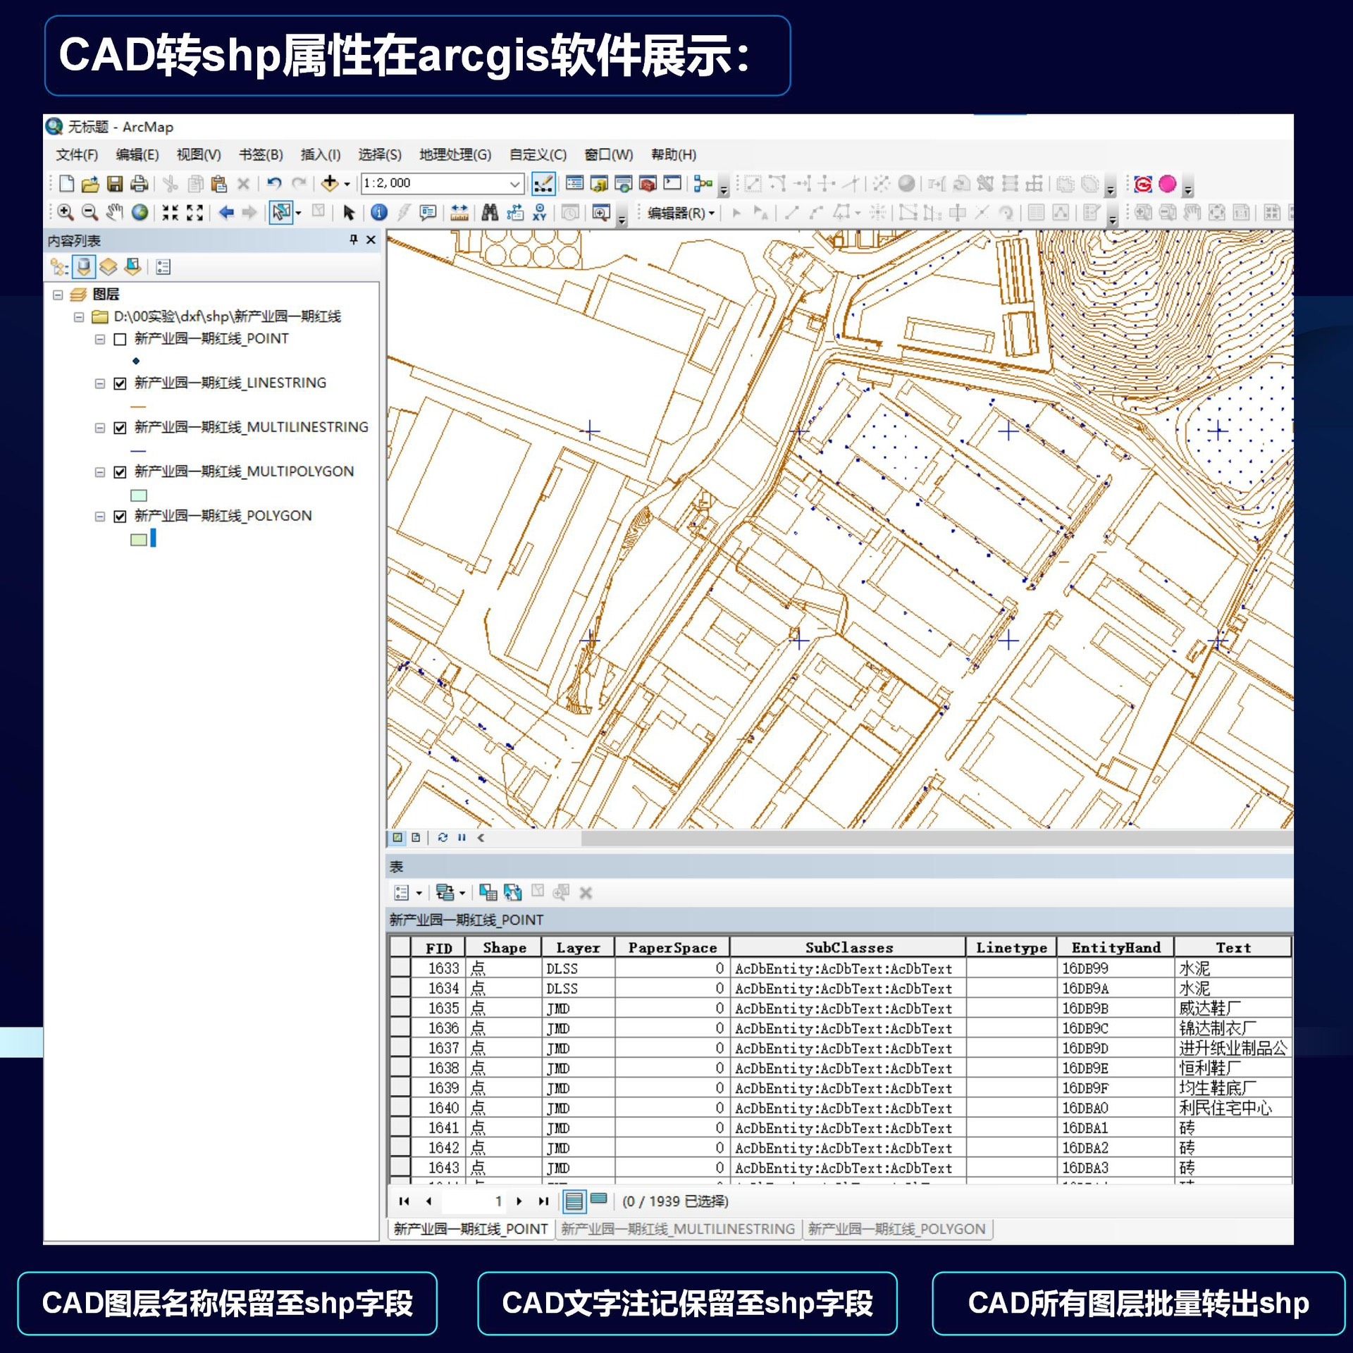
Task: Go to the last record in table
Action: point(543,1201)
